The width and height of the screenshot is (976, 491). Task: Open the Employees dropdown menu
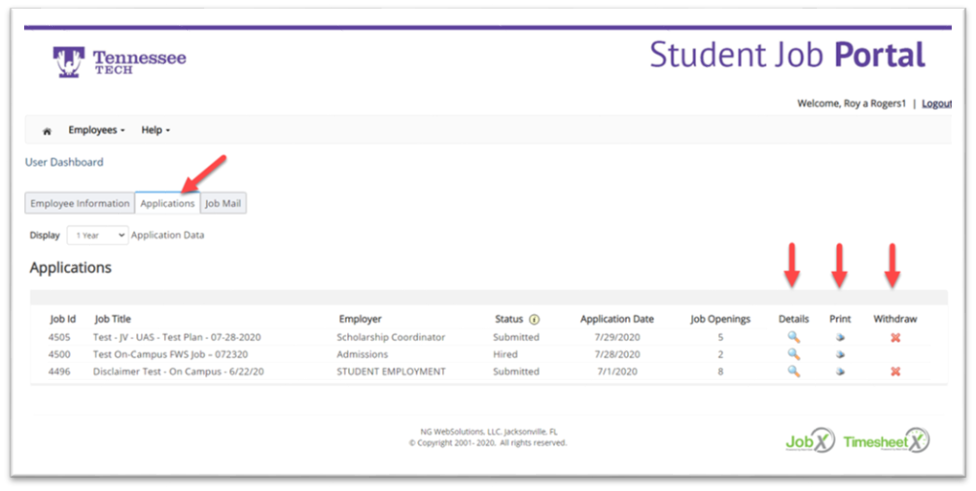(97, 130)
